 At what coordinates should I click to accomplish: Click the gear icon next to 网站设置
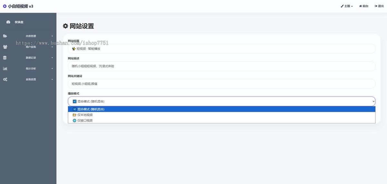tap(65, 26)
